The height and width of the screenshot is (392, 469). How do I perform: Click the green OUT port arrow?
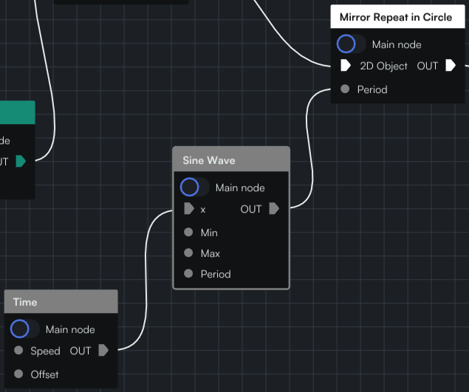pos(21,161)
